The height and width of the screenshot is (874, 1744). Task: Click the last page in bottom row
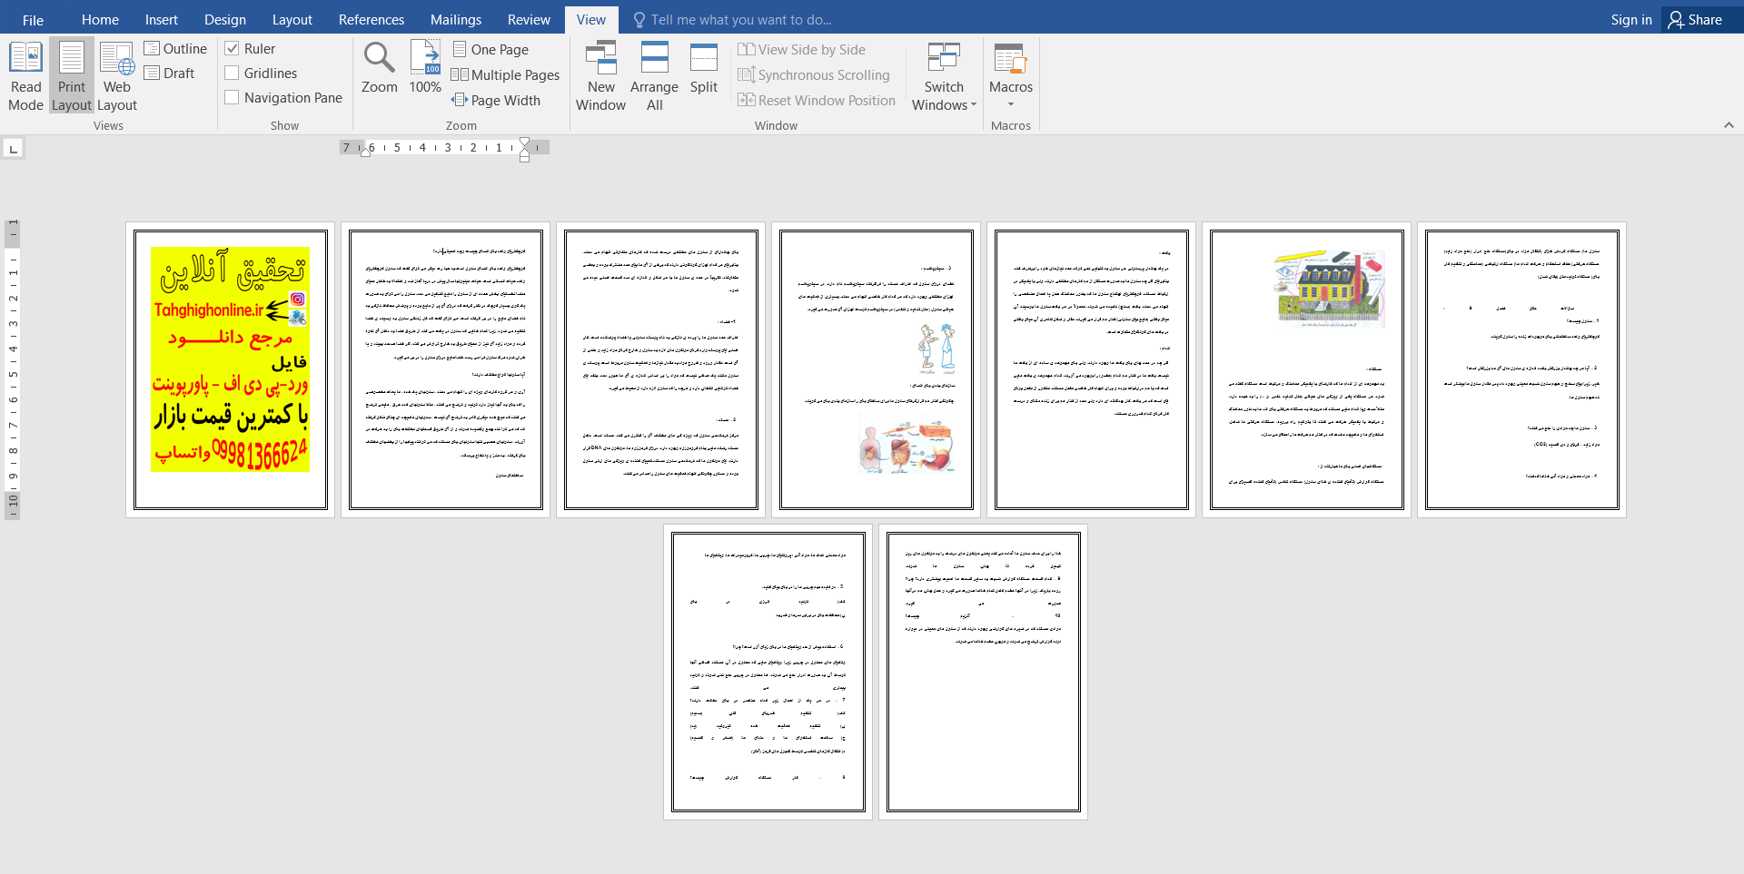tap(983, 672)
